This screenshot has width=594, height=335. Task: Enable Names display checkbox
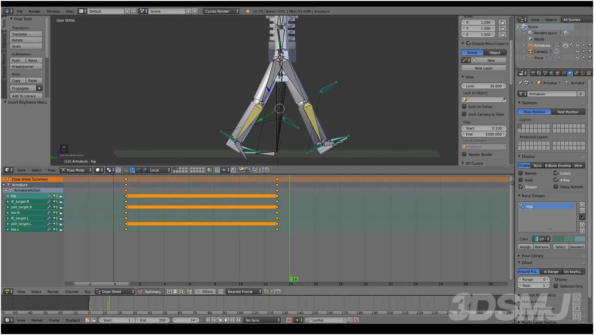pos(521,173)
